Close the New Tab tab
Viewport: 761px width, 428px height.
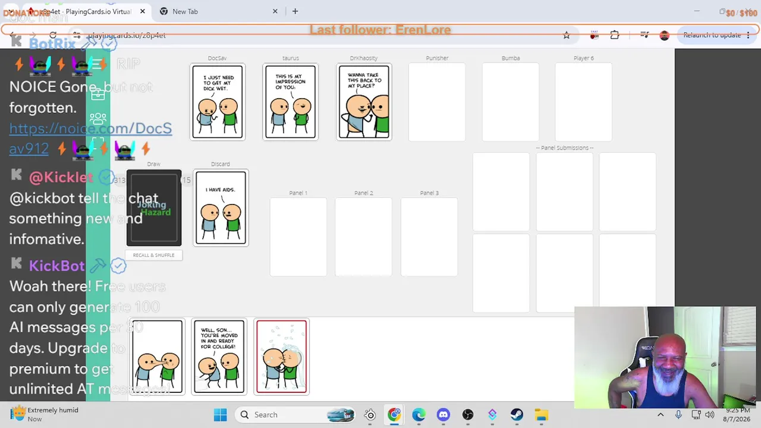[x=275, y=11]
